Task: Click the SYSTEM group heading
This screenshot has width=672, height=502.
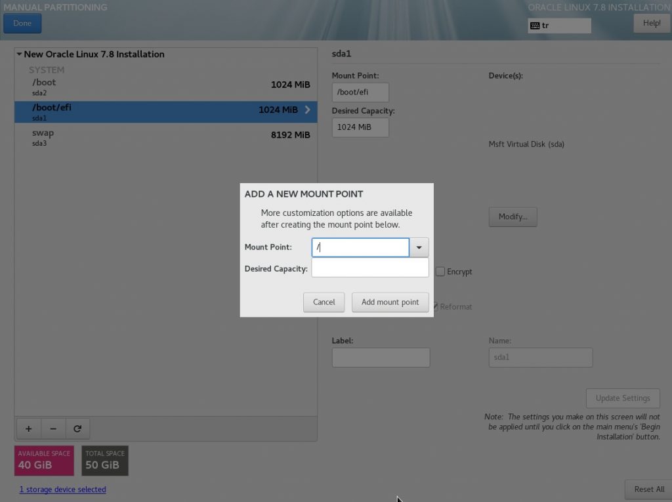Action: coord(47,70)
